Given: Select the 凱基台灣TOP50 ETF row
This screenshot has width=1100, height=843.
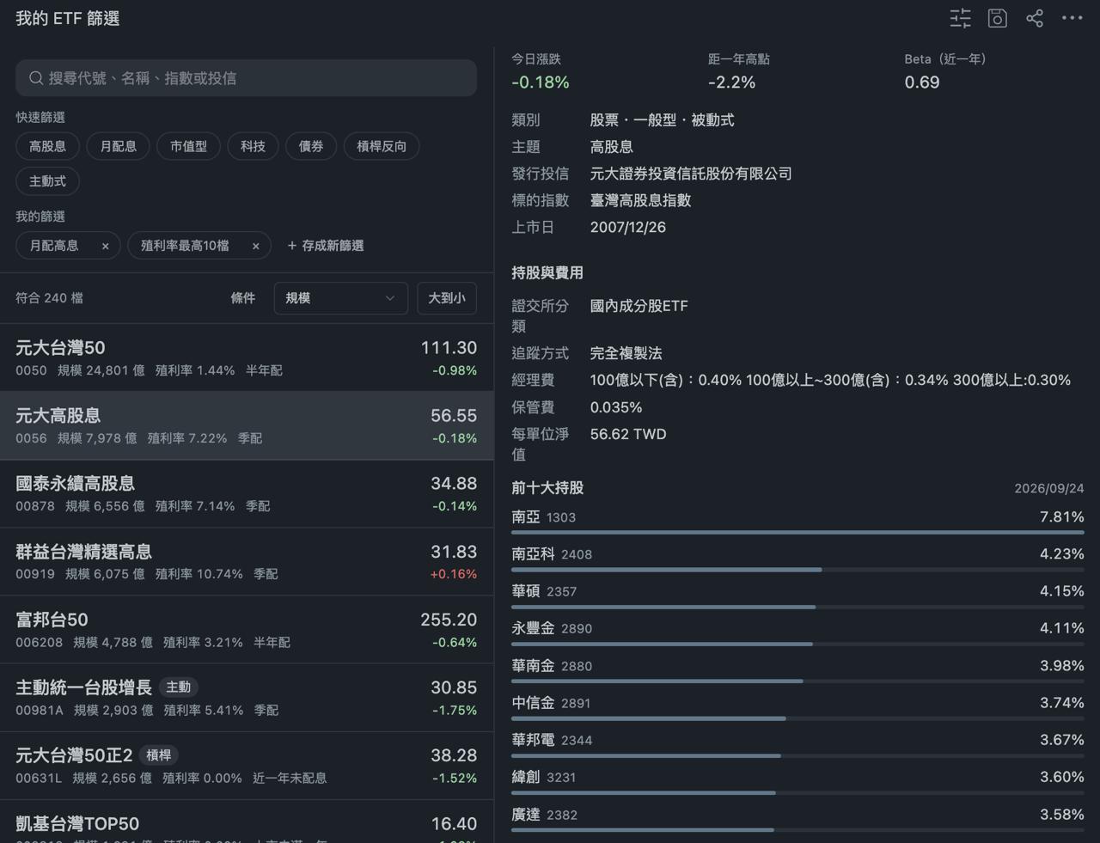Looking at the screenshot, I should [x=246, y=822].
